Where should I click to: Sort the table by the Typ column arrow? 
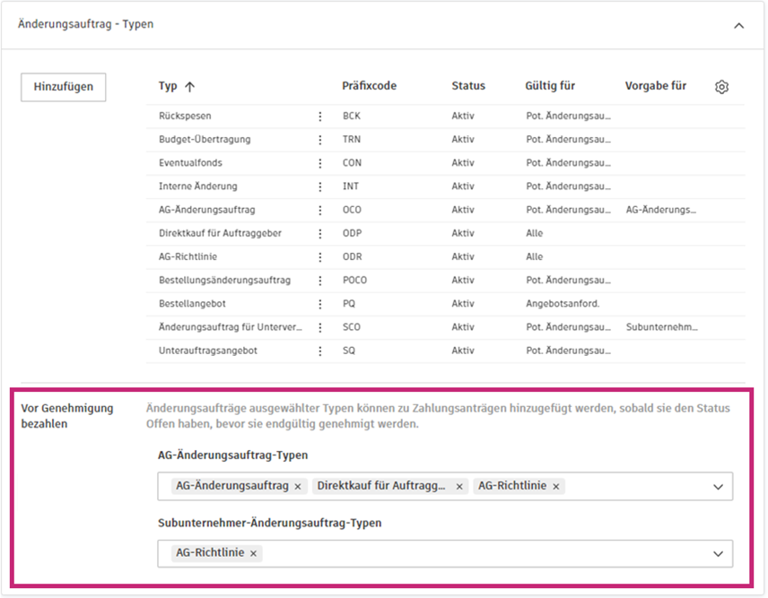[x=189, y=87]
